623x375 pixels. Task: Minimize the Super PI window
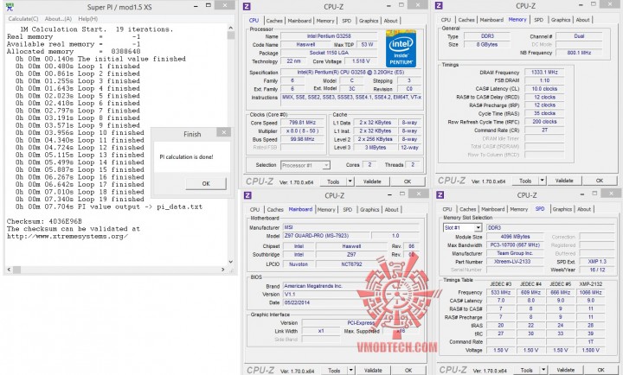[196, 6]
